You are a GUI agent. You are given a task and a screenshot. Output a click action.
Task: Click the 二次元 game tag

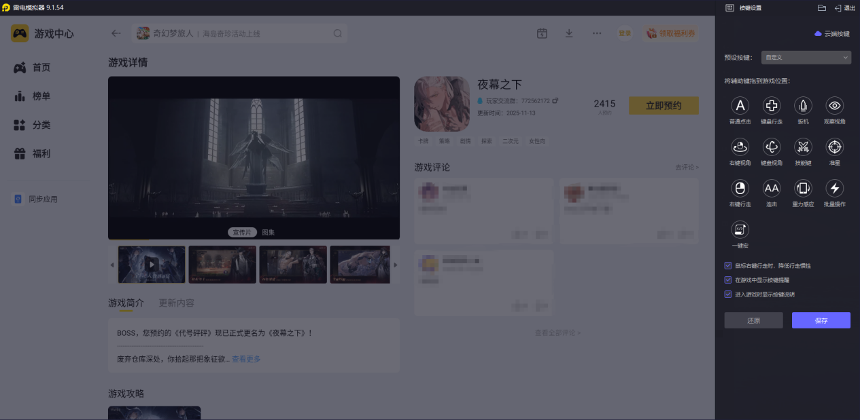510,140
